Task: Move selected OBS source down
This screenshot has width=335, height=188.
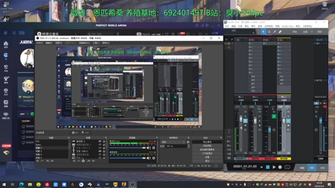Action: tap(93, 161)
